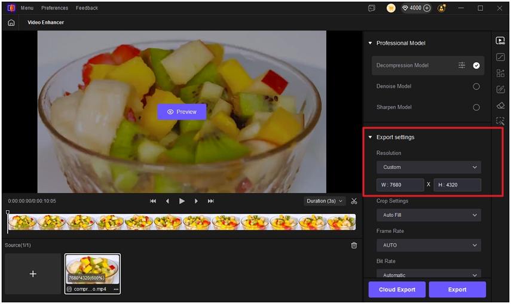Click the plus icon next to 4000 credits
The image size is (511, 304).
tap(427, 8)
